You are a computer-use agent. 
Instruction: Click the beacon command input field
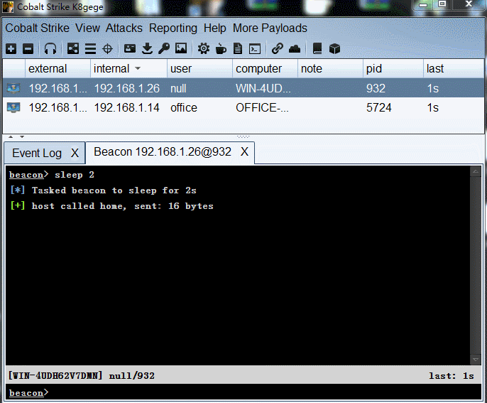pyautogui.click(x=243, y=393)
